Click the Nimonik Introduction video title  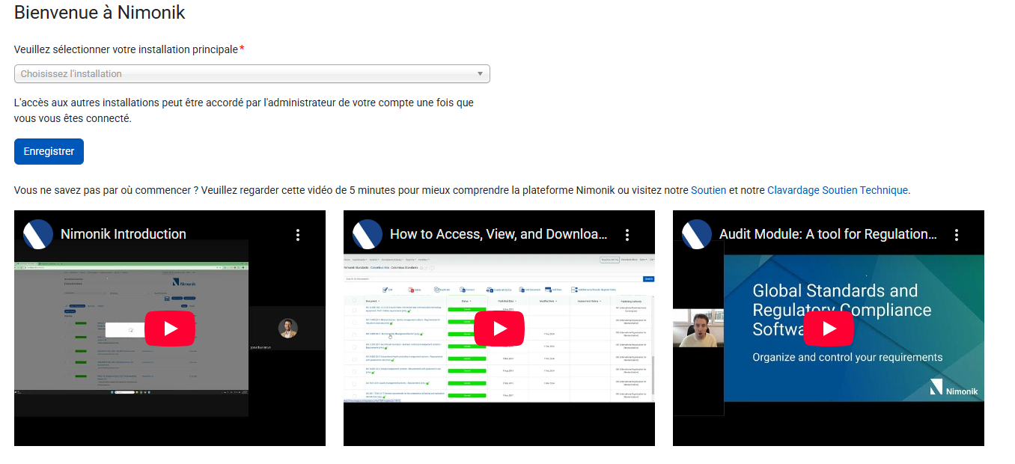coord(124,234)
